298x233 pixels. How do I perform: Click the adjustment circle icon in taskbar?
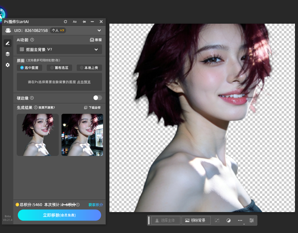229,220
